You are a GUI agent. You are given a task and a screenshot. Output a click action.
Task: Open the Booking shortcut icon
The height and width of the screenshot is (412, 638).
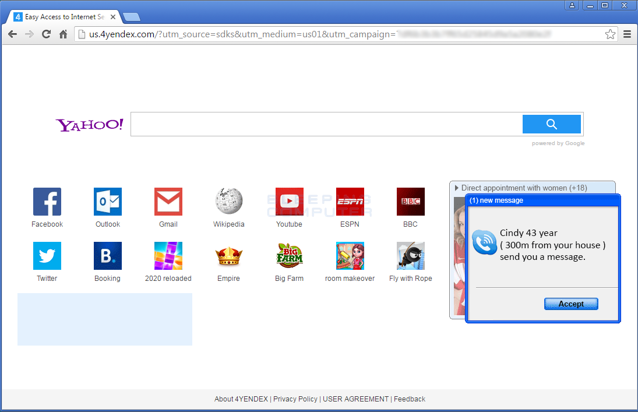coord(108,256)
